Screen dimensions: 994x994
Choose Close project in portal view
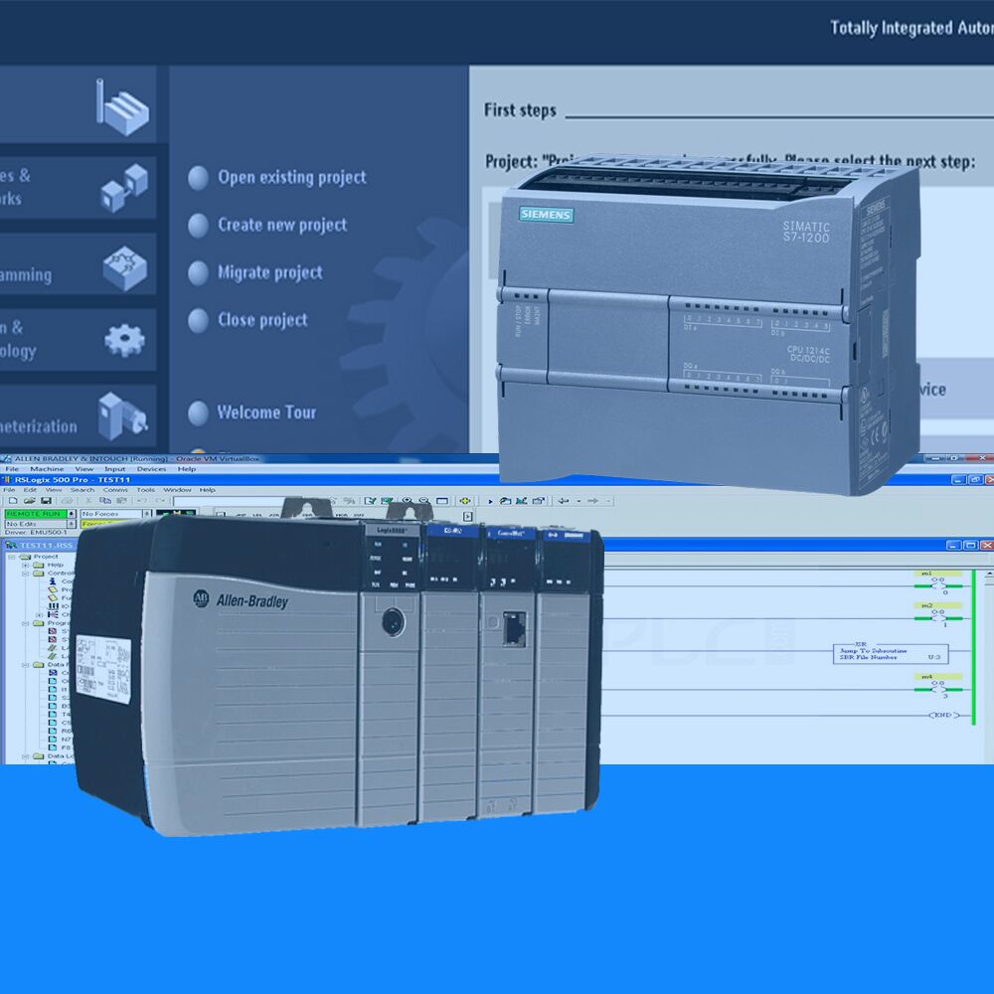pyautogui.click(x=262, y=320)
